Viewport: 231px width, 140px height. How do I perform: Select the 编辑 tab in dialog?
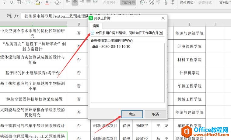pyautogui.click(x=96, y=26)
